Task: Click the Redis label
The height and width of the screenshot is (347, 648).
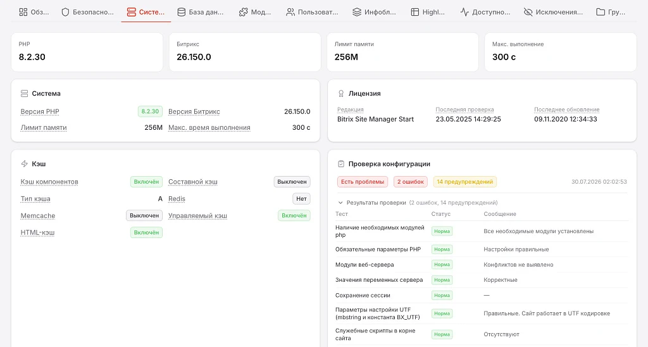Action: [177, 199]
